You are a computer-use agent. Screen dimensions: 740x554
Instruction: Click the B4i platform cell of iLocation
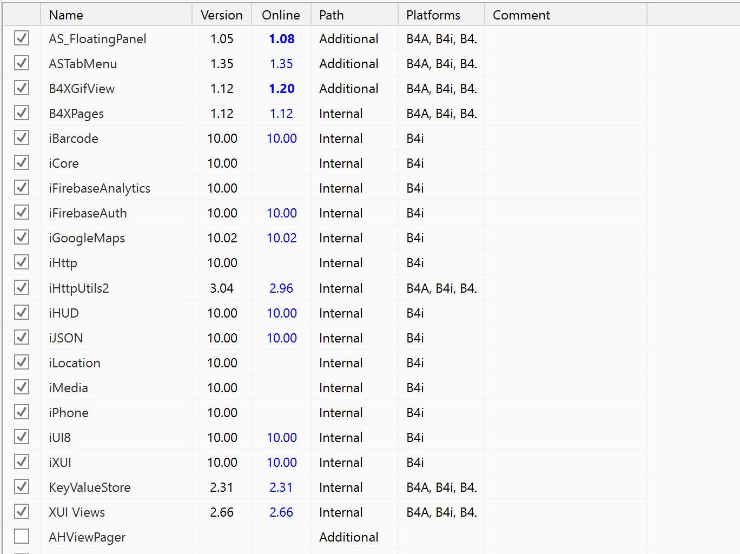point(415,363)
